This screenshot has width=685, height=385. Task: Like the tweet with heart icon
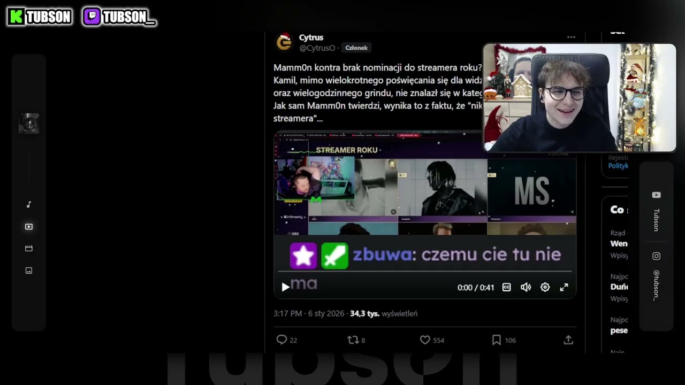click(425, 340)
